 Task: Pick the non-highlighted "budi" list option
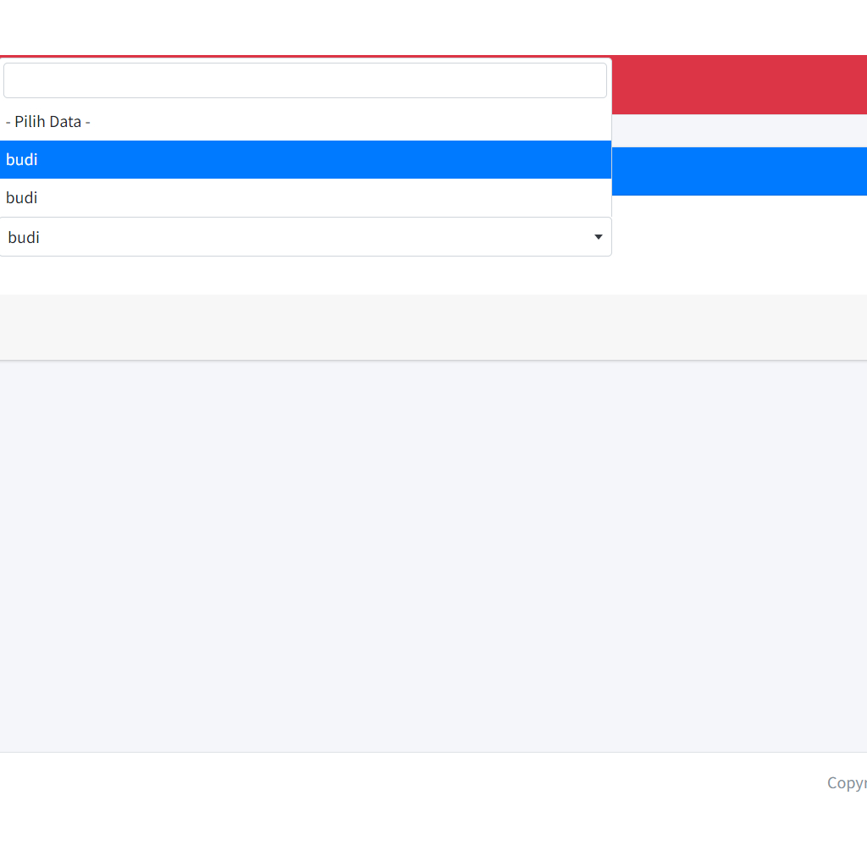305,198
